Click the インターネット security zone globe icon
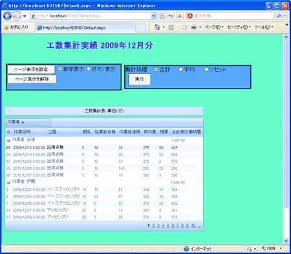The height and width of the screenshot is (254, 291). 186,249
